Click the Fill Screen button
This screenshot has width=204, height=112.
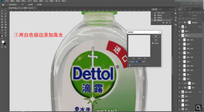point(39,5)
